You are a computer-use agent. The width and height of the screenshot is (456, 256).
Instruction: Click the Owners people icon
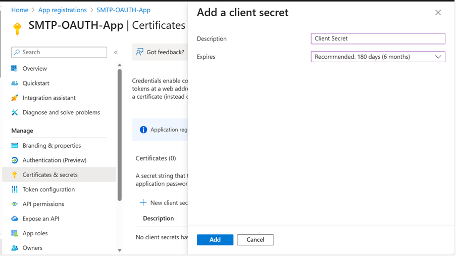(x=15, y=248)
